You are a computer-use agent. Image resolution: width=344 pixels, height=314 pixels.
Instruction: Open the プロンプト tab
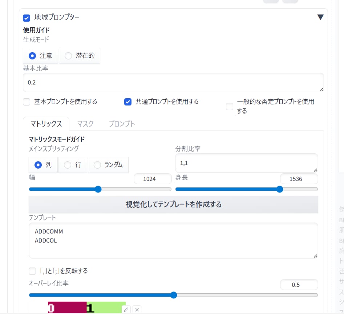[122, 124]
